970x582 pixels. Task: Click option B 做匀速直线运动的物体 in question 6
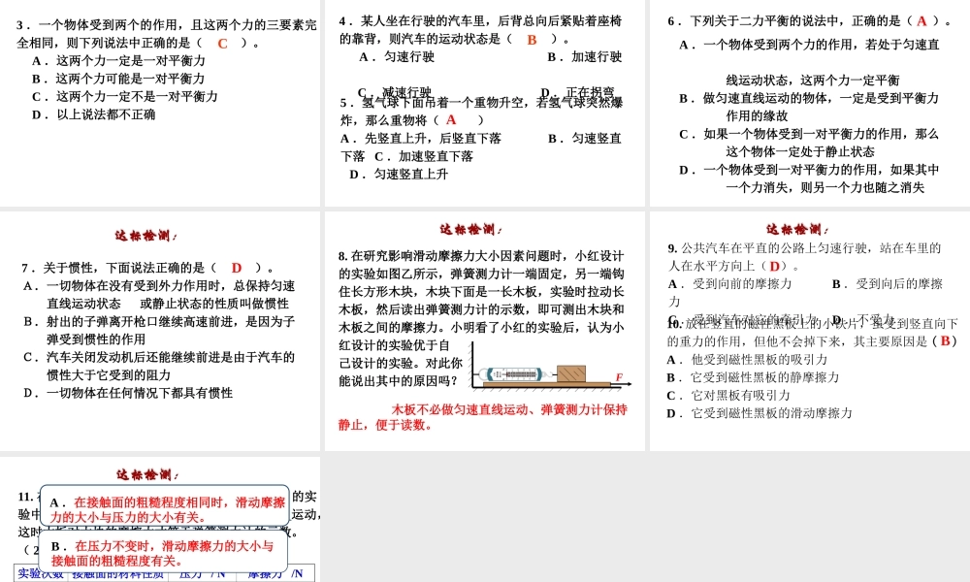coord(809,107)
